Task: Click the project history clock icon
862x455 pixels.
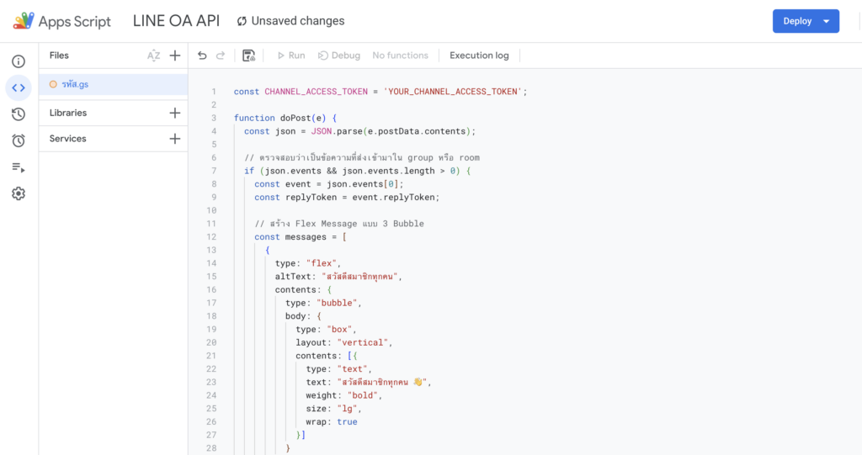Action: click(19, 114)
